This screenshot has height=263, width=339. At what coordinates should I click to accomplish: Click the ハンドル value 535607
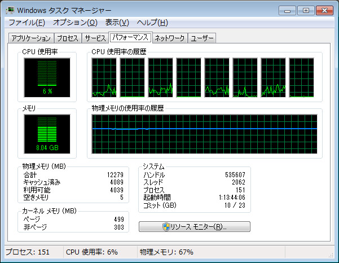235,174
